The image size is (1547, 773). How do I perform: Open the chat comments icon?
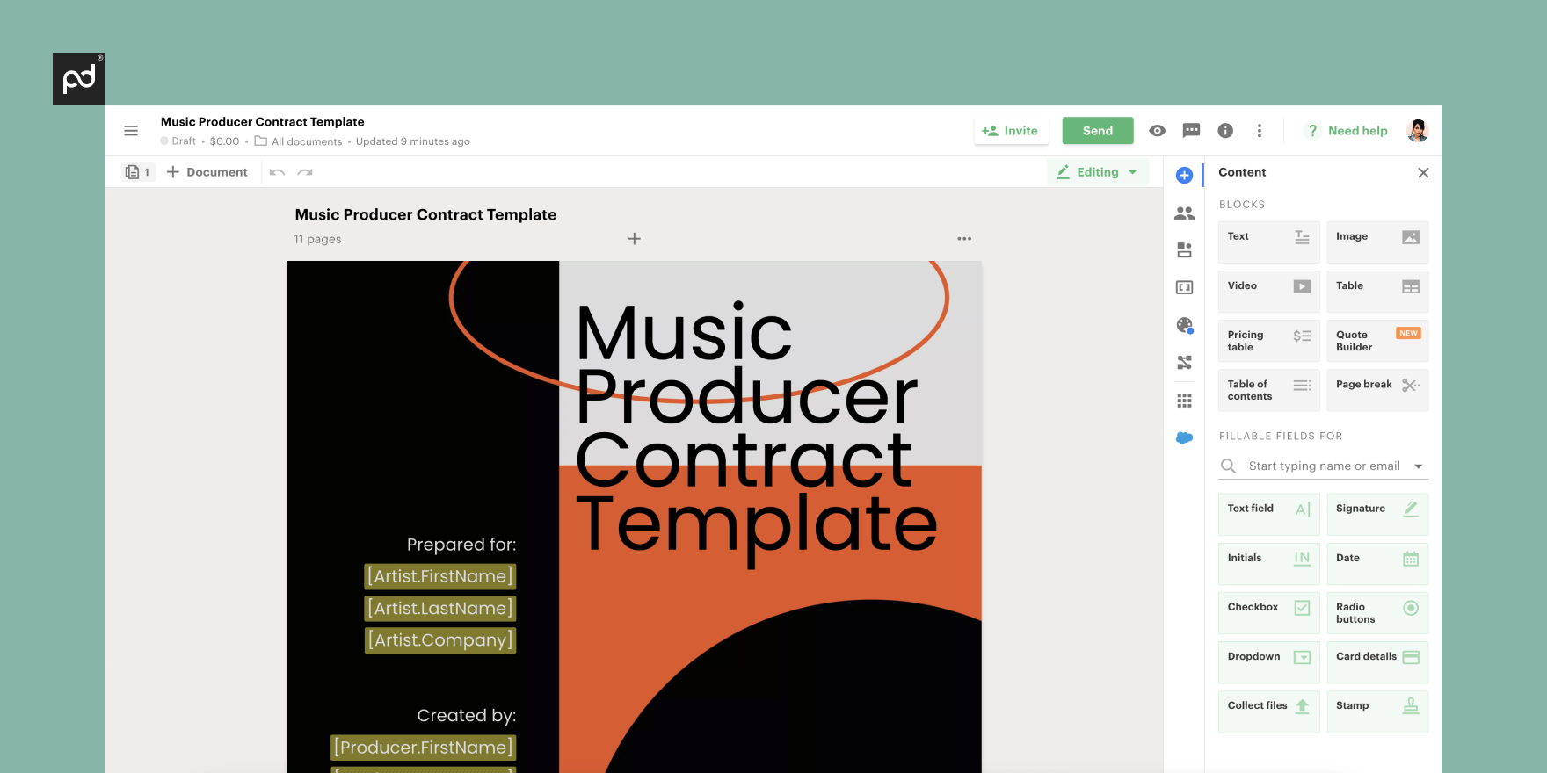tap(1191, 131)
